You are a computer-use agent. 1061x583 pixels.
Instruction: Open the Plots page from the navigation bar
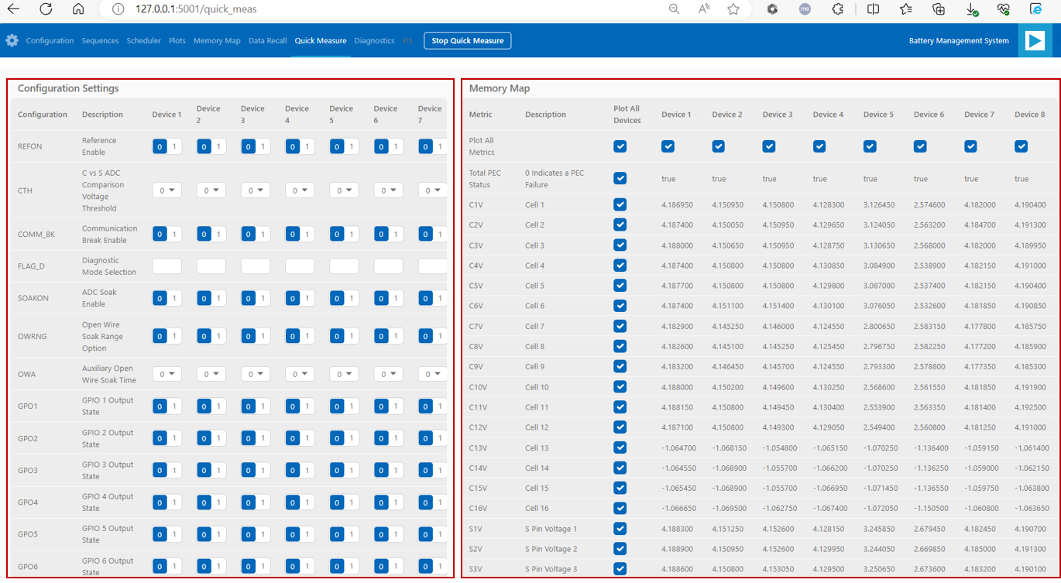click(177, 40)
